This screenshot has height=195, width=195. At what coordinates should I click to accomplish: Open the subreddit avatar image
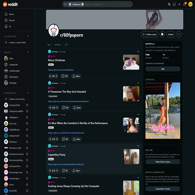point(54,31)
